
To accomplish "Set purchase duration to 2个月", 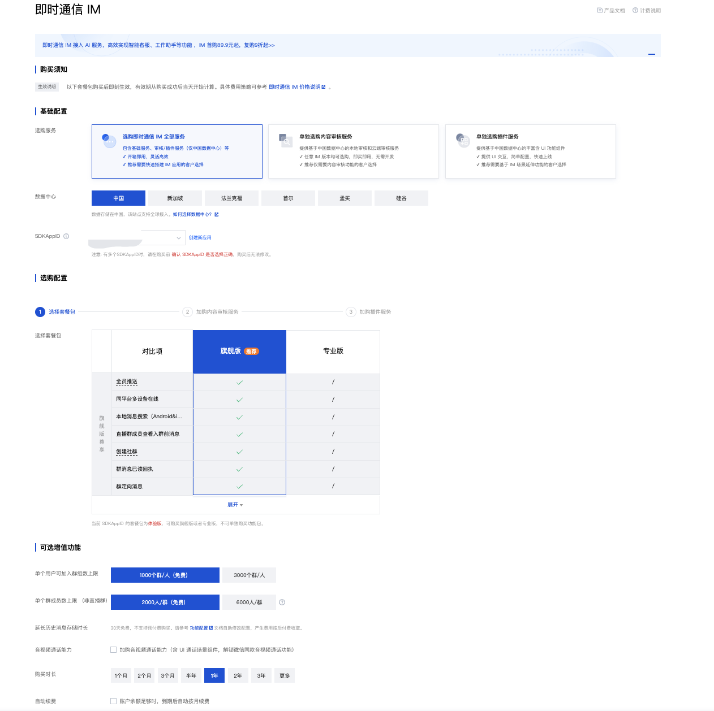I will pos(144,676).
